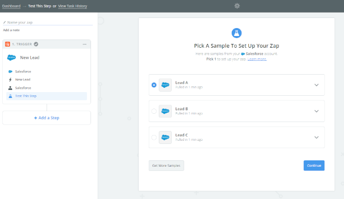The height and width of the screenshot is (199, 344).
Task: Open the trigger step three-dots menu
Action: (85, 44)
